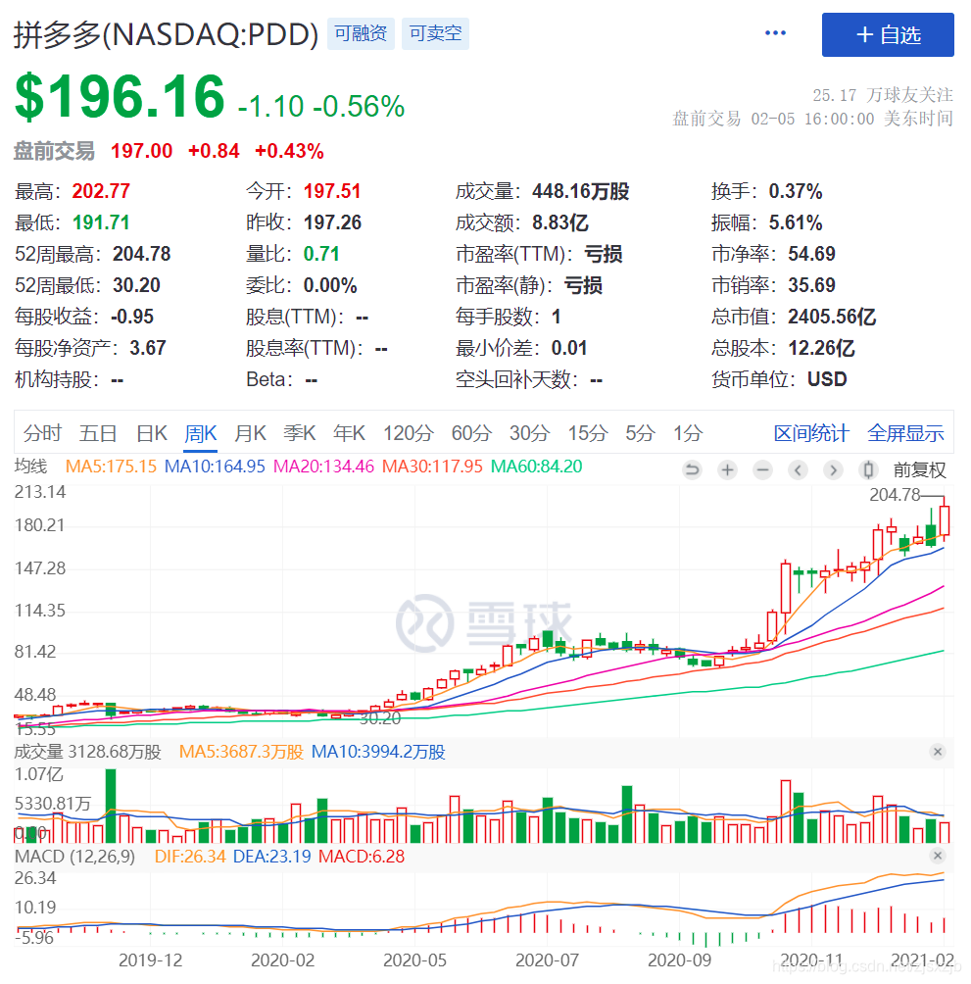Switch to the 五日 chart tab
This screenshot has width=971, height=984.
click(99, 433)
